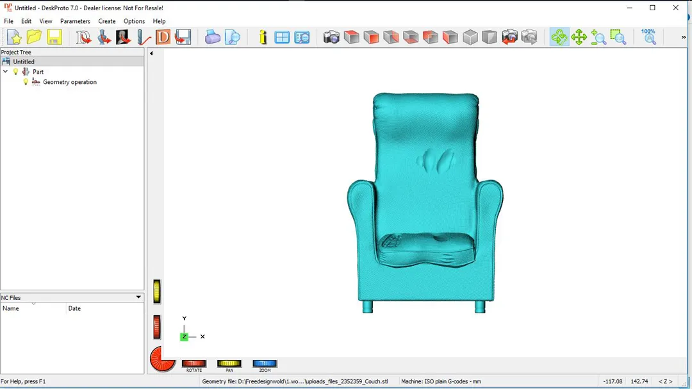Select plain light-gray isometric cube view
The image size is (692, 389).
[470, 37]
